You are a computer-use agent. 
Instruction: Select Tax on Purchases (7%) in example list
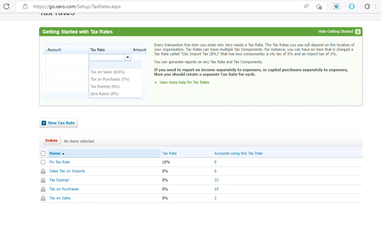(110, 79)
